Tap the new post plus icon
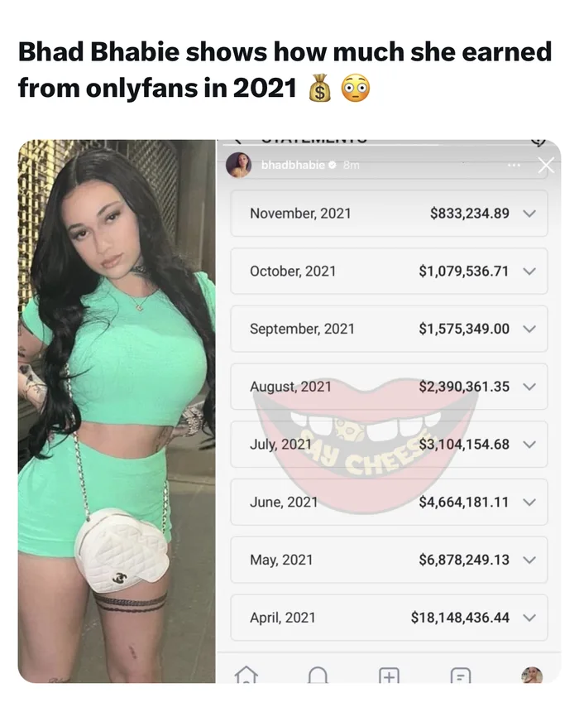The height and width of the screenshot is (712, 579). tap(389, 676)
